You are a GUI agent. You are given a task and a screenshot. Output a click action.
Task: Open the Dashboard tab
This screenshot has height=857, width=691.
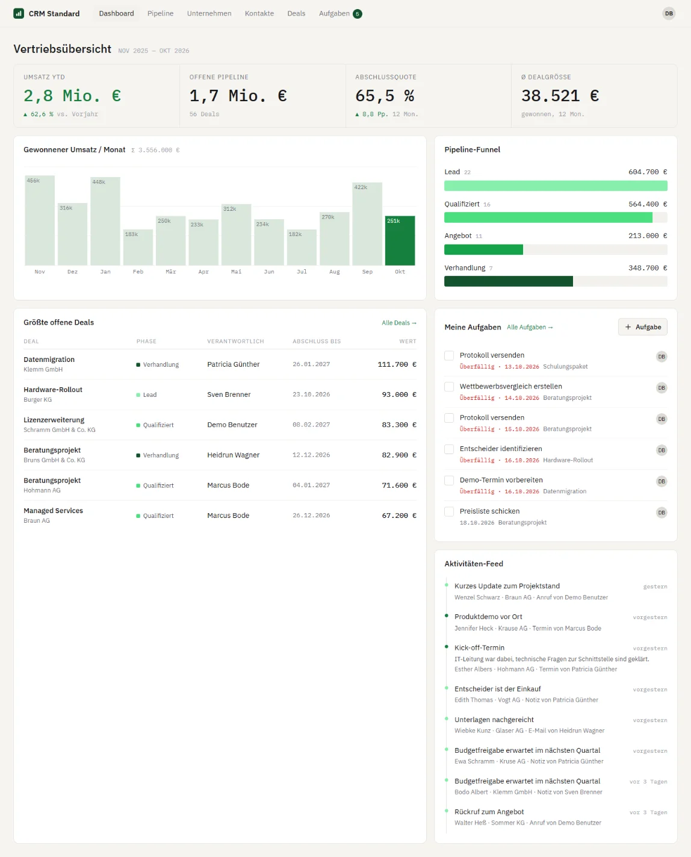click(x=117, y=13)
